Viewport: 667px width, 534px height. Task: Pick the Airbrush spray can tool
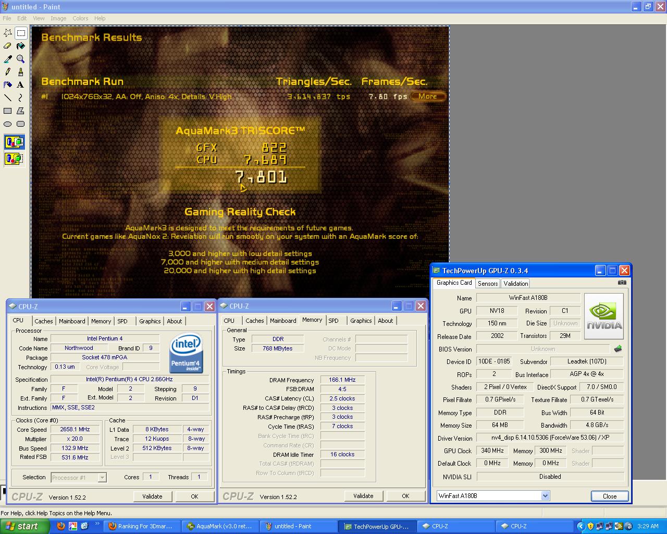(x=8, y=84)
